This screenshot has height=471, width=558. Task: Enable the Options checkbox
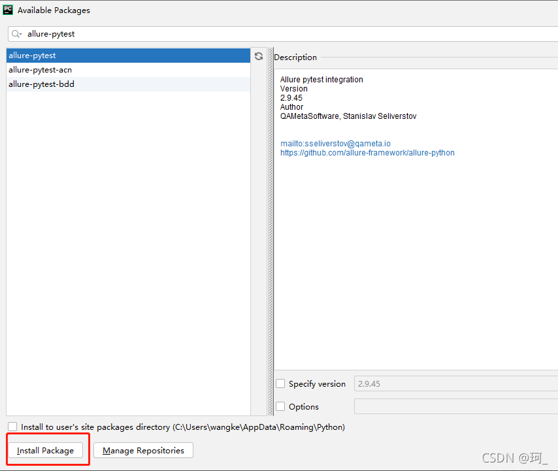pos(280,406)
